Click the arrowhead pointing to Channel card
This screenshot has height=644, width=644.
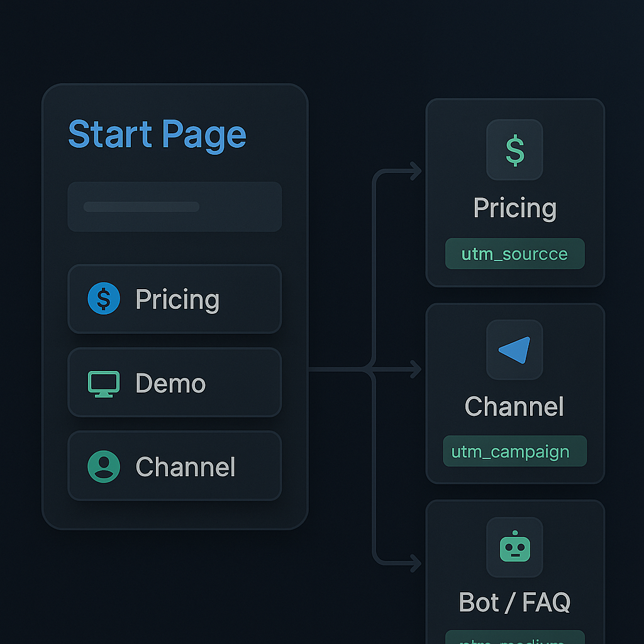(415, 369)
